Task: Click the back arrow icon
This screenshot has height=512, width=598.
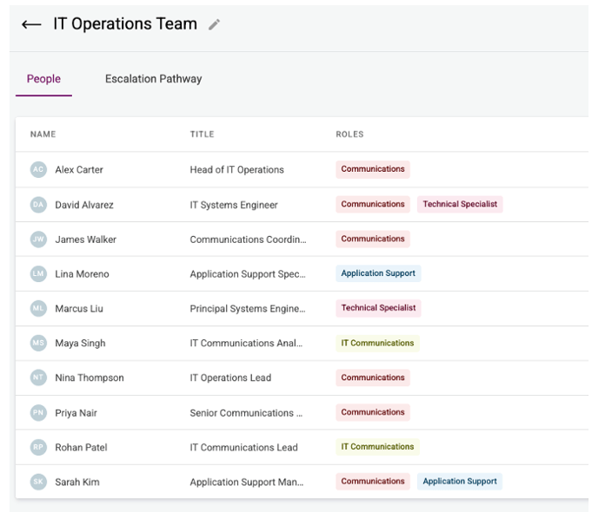Action: pyautogui.click(x=31, y=25)
